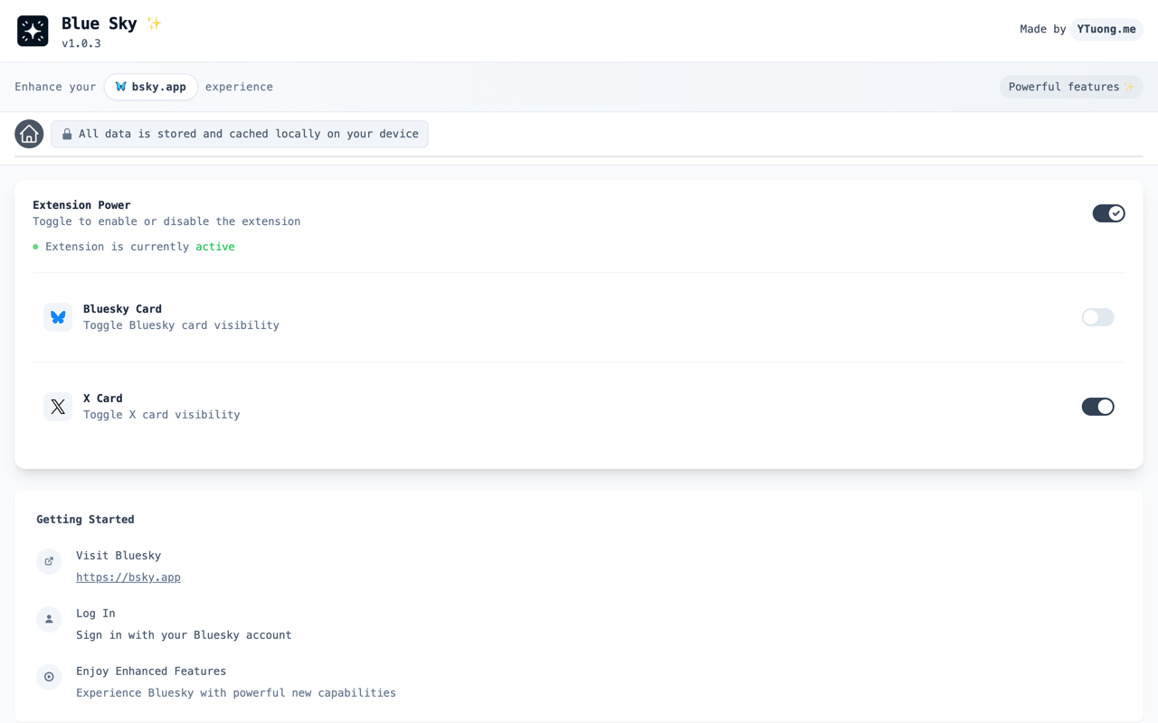Click the sparkles emoji beside Blue Sky title
This screenshot has height=723, width=1158.
coord(154,23)
